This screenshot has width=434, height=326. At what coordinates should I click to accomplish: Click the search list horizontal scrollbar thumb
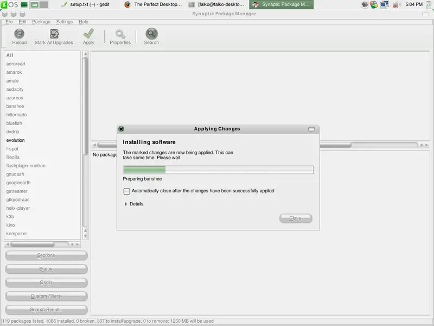coord(33,244)
